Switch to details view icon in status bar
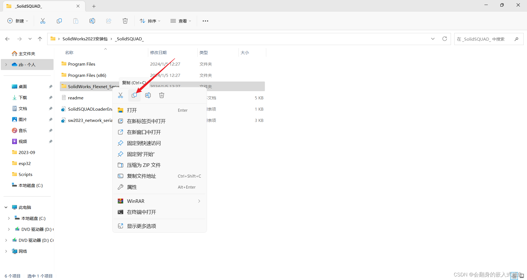 point(514,276)
